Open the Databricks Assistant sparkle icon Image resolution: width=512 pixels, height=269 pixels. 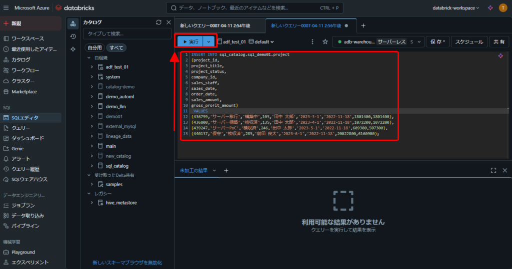click(x=490, y=8)
